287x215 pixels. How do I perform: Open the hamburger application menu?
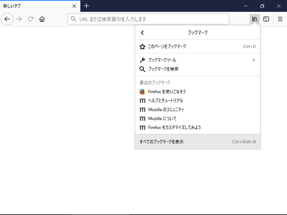pos(280,19)
